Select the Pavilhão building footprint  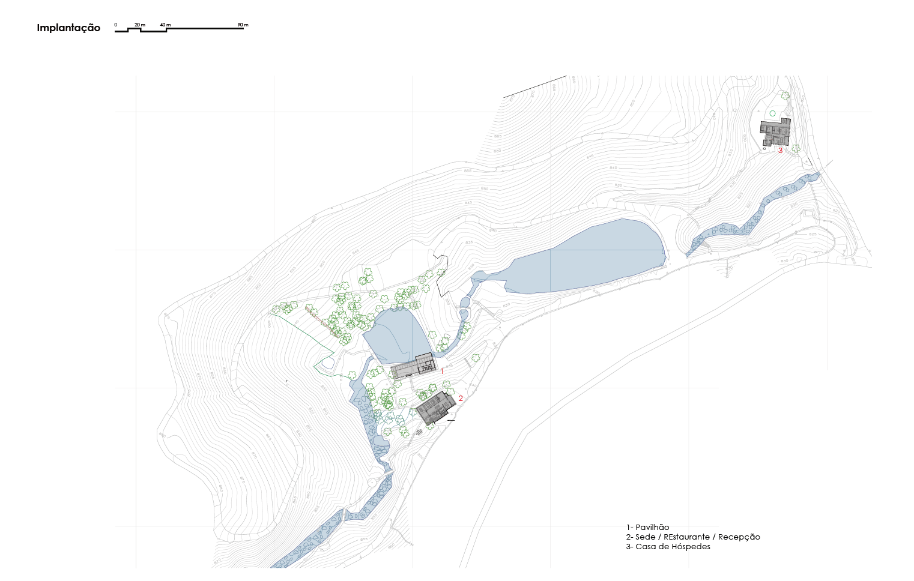413,366
